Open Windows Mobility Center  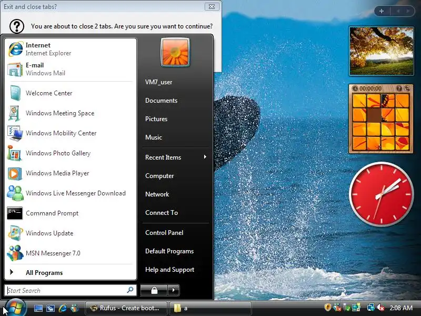click(71, 133)
